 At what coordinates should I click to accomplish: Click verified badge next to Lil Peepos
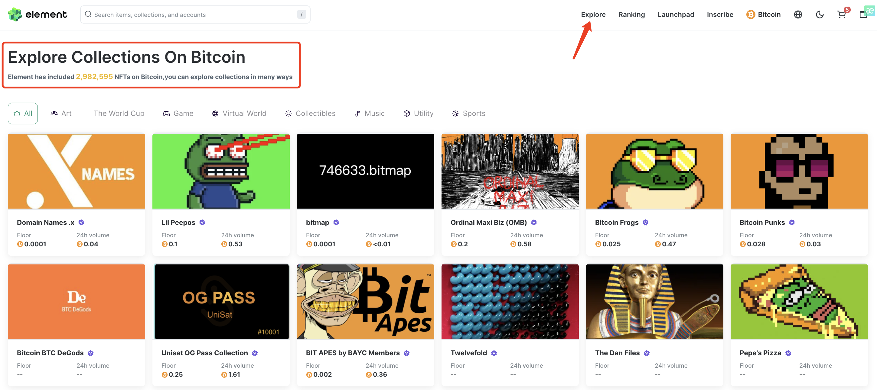202,222
